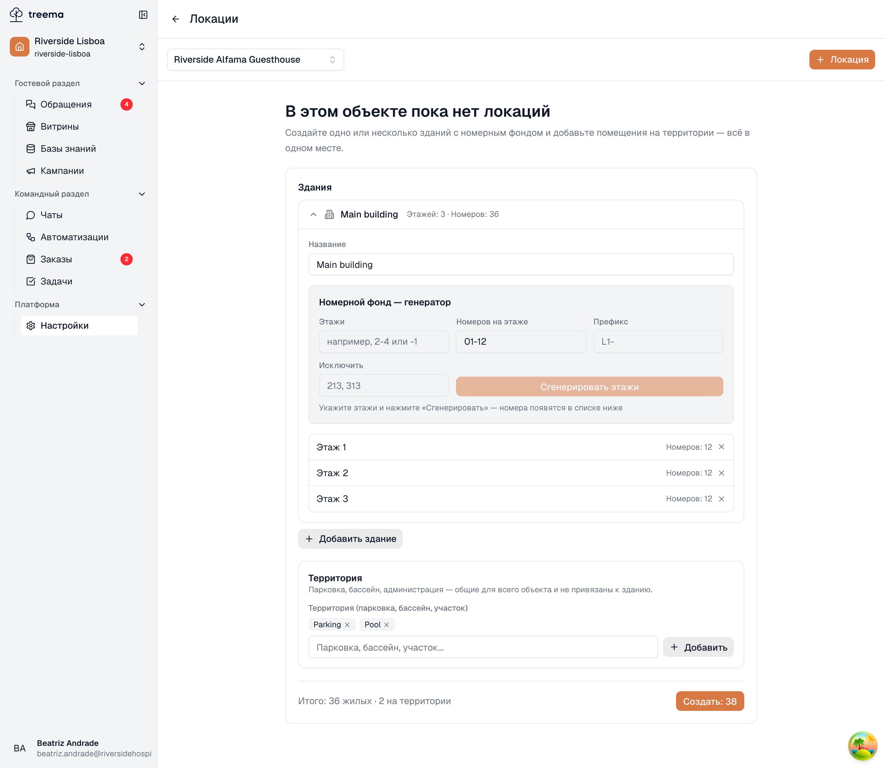This screenshot has width=885, height=768.
Task: Click Добавить здание button
Action: [350, 539]
